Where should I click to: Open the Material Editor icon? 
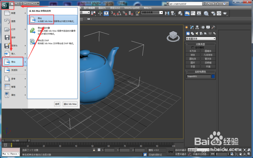pos(206,13)
